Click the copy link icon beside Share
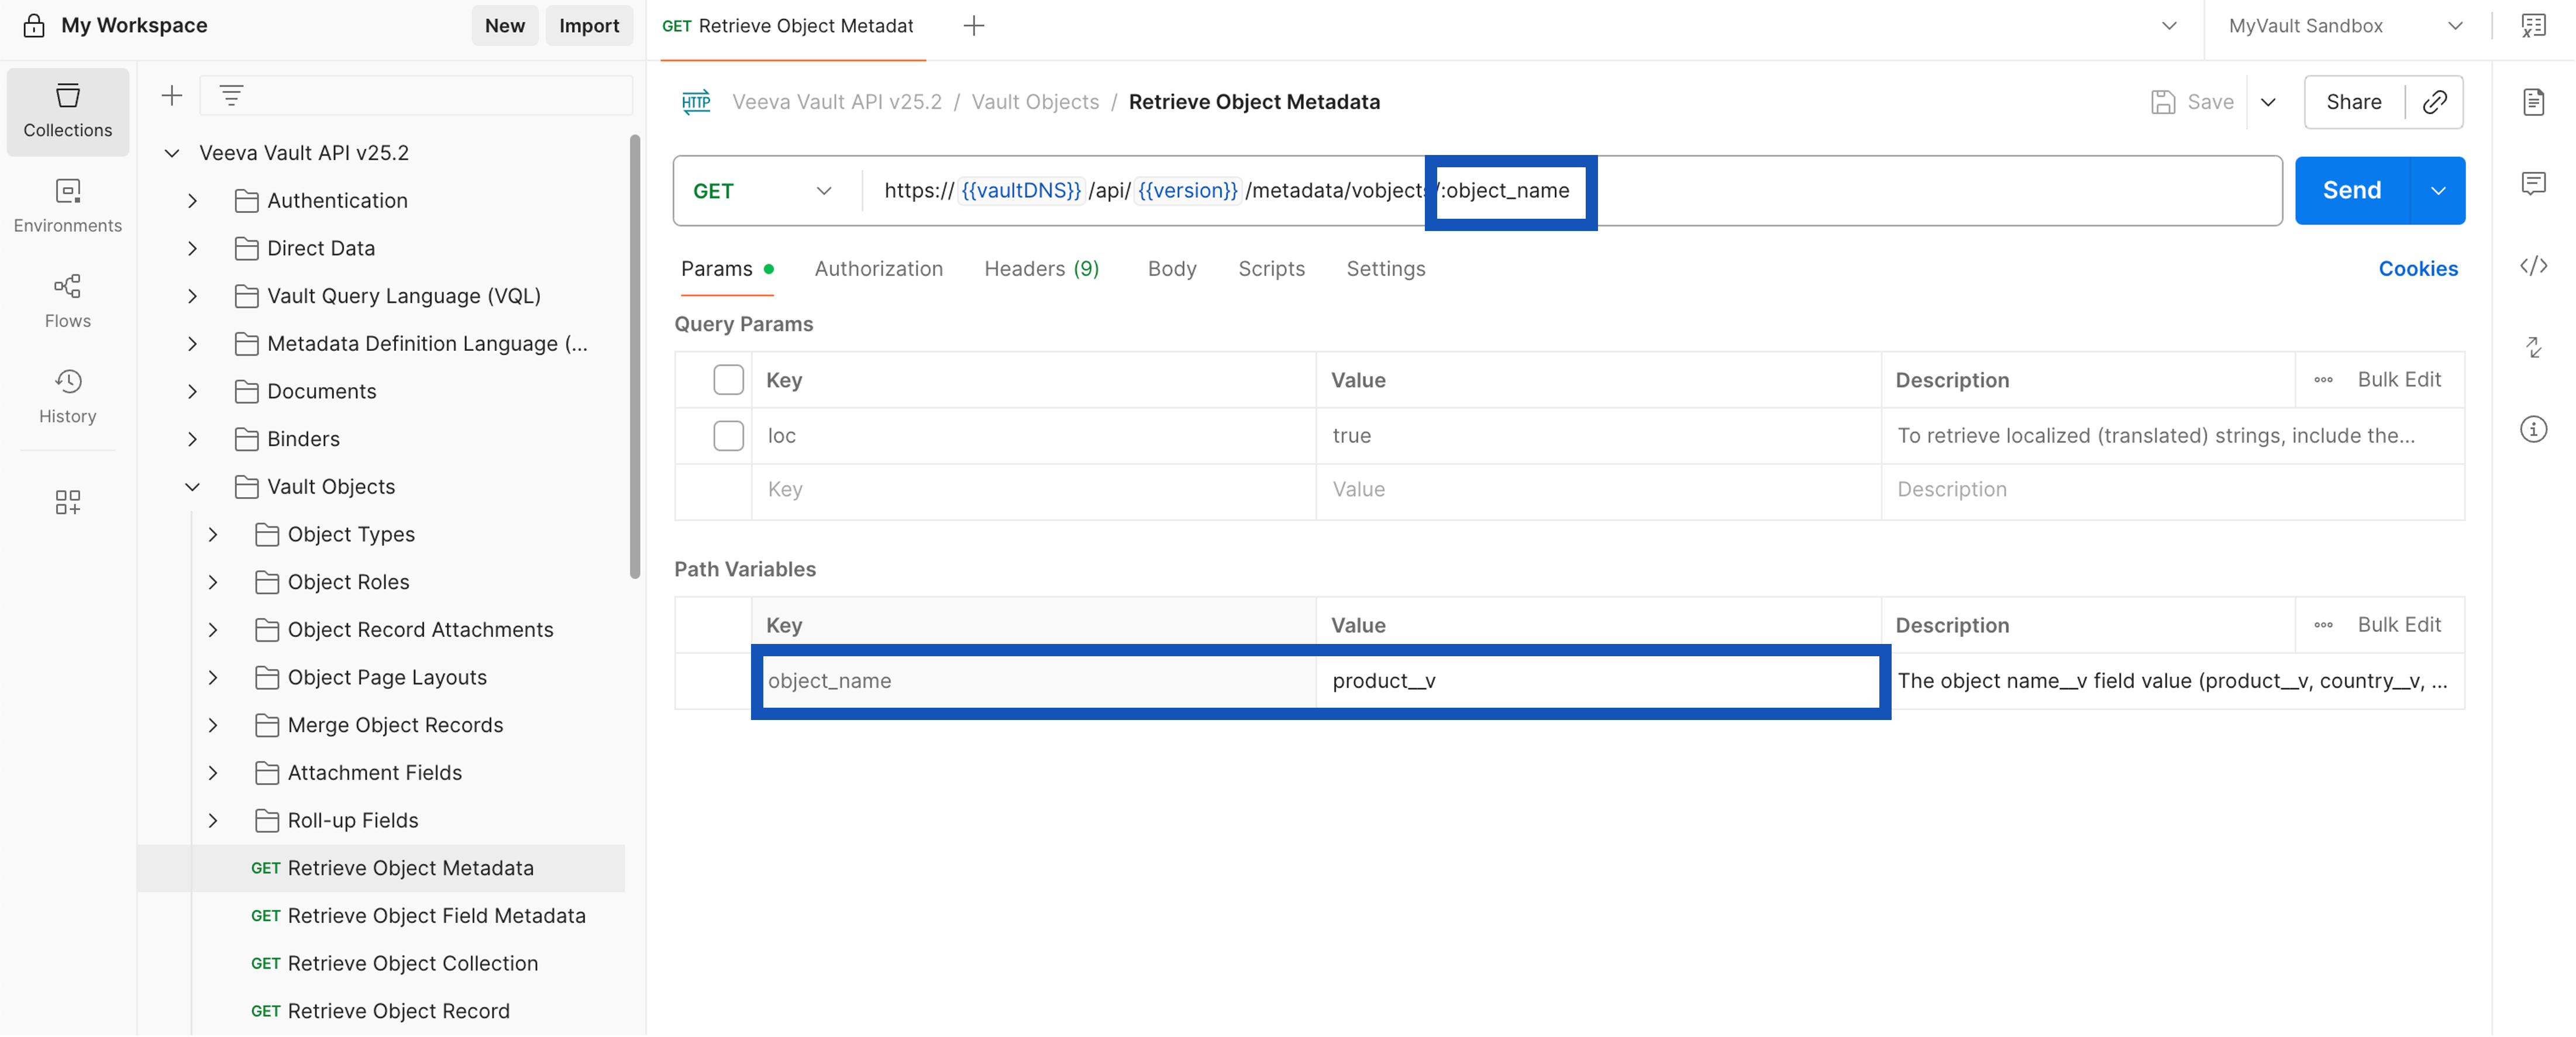Viewport: 2576px width, 1037px height. point(2434,101)
